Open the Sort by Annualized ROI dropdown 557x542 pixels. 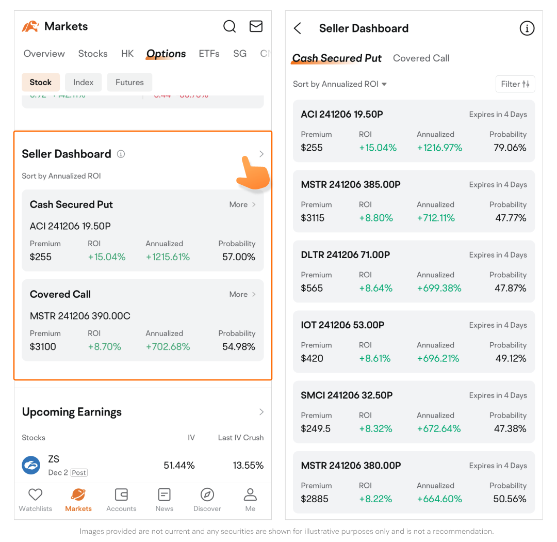click(x=339, y=84)
